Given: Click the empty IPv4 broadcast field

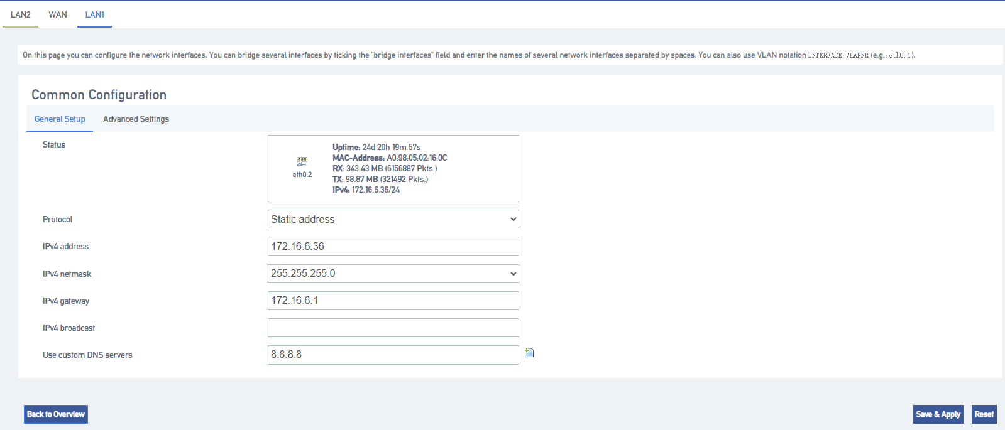Looking at the screenshot, I should point(393,328).
